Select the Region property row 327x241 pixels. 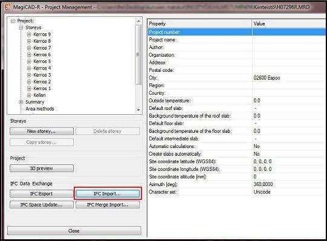click(x=236, y=85)
